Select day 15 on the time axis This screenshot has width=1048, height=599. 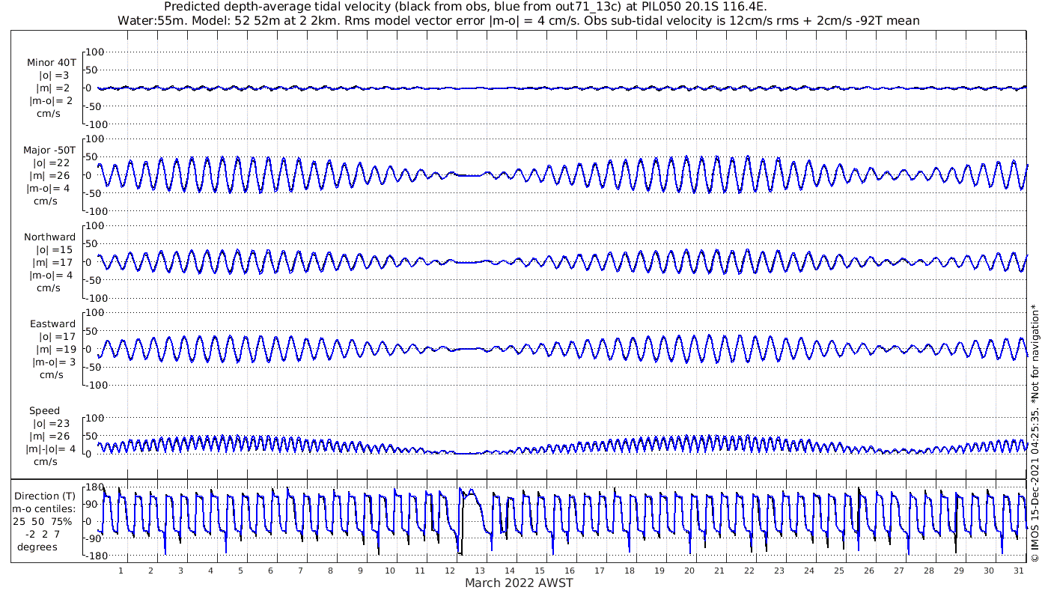540,570
